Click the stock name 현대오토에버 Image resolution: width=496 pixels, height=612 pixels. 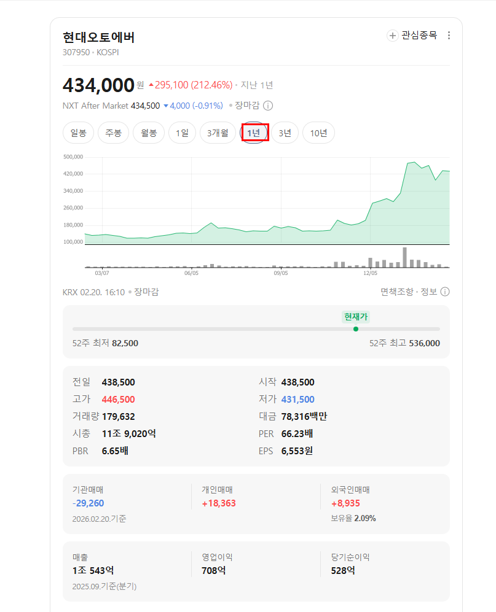[x=98, y=37]
